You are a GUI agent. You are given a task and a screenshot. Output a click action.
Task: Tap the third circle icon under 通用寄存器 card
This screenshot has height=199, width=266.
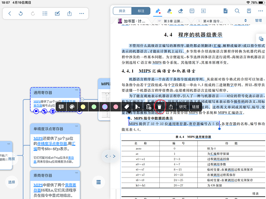click(x=53, y=111)
